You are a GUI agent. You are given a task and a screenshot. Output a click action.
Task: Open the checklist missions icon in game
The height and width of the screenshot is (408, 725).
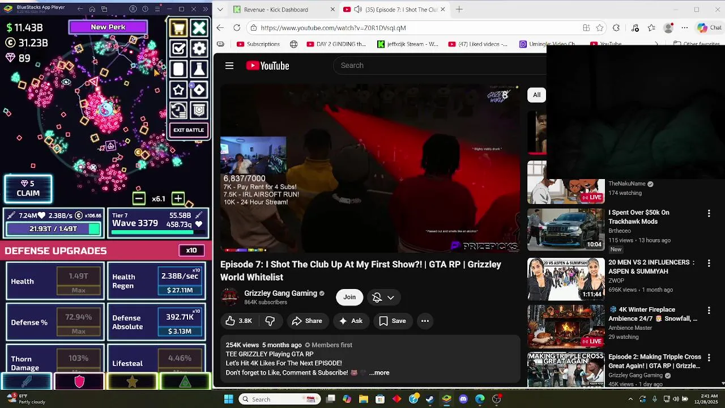pos(178,48)
